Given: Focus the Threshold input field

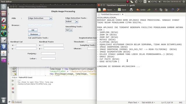Looking at the screenshot, I should tap(92, 42).
